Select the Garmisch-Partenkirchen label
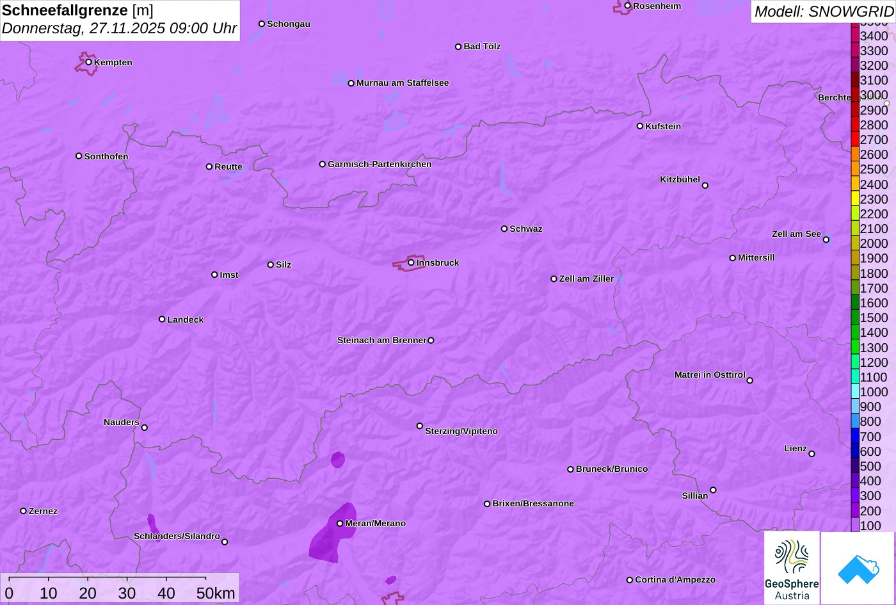 [380, 164]
